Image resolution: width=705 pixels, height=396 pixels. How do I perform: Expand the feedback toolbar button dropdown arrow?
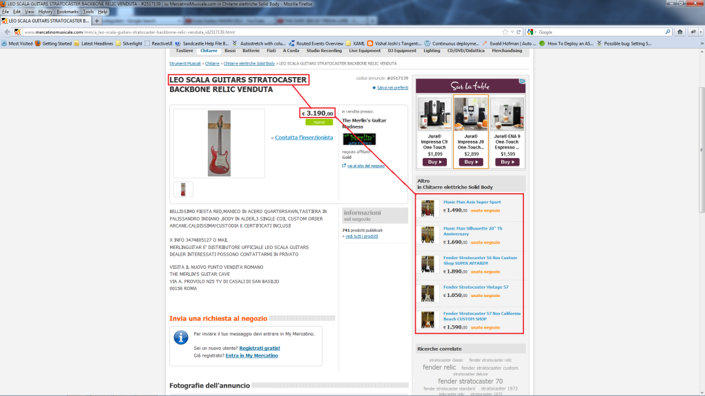tap(700, 32)
